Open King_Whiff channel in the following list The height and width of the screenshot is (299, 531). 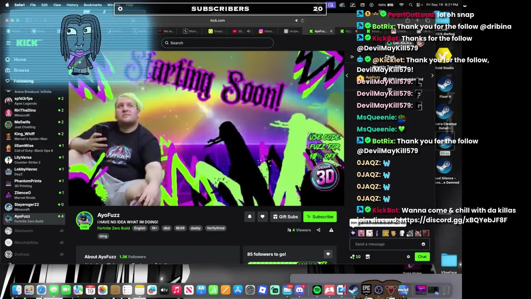pos(34,136)
